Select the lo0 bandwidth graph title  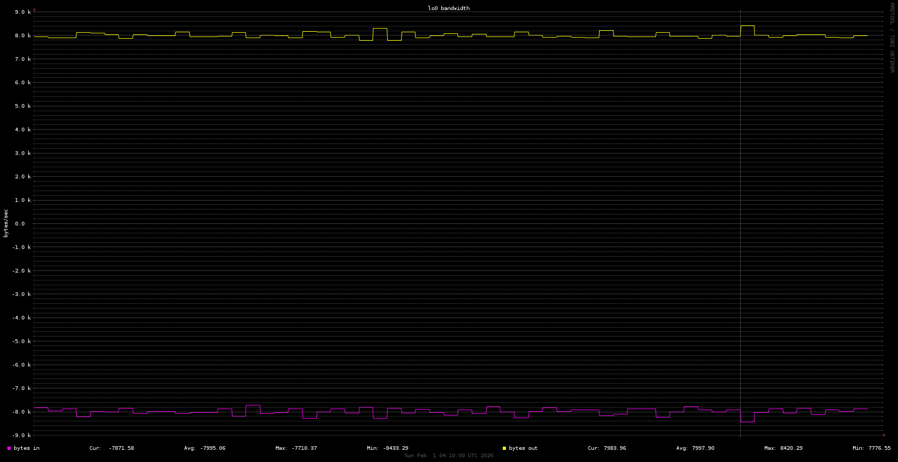click(448, 8)
